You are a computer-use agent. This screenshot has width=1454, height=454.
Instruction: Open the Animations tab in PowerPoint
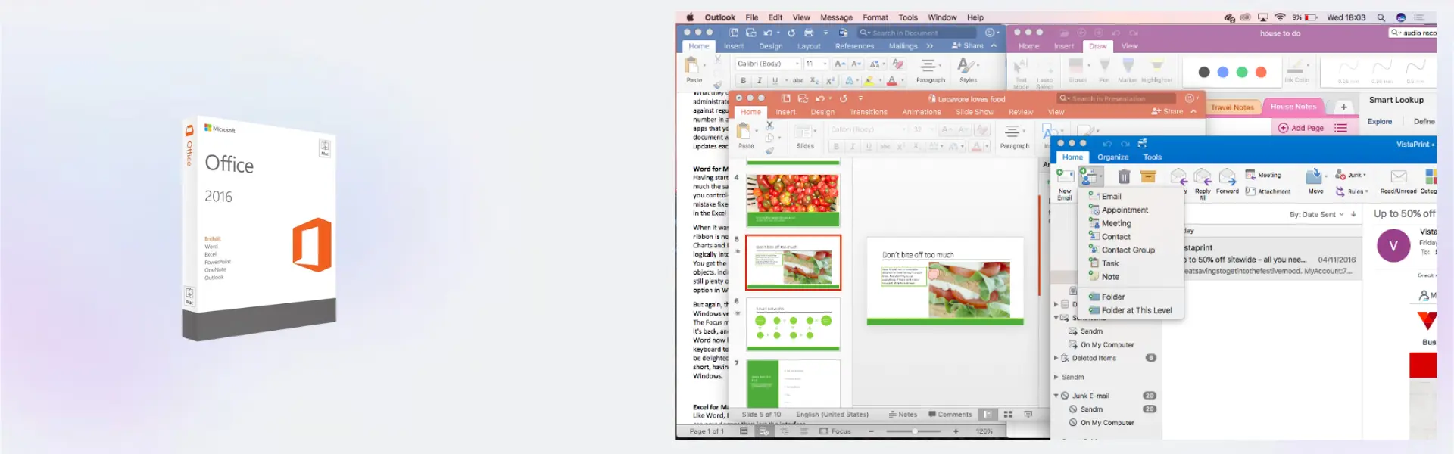(922, 112)
